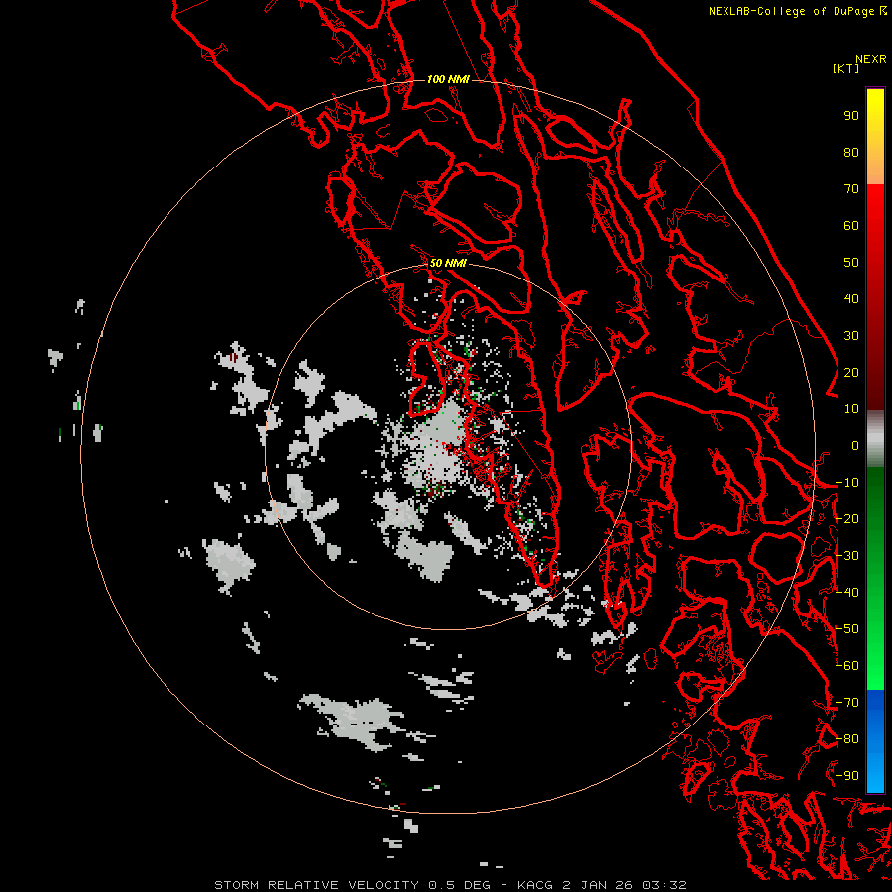Click the 2 JAN 26 date text
Viewport: 892px width, 892px height.
click(x=598, y=885)
